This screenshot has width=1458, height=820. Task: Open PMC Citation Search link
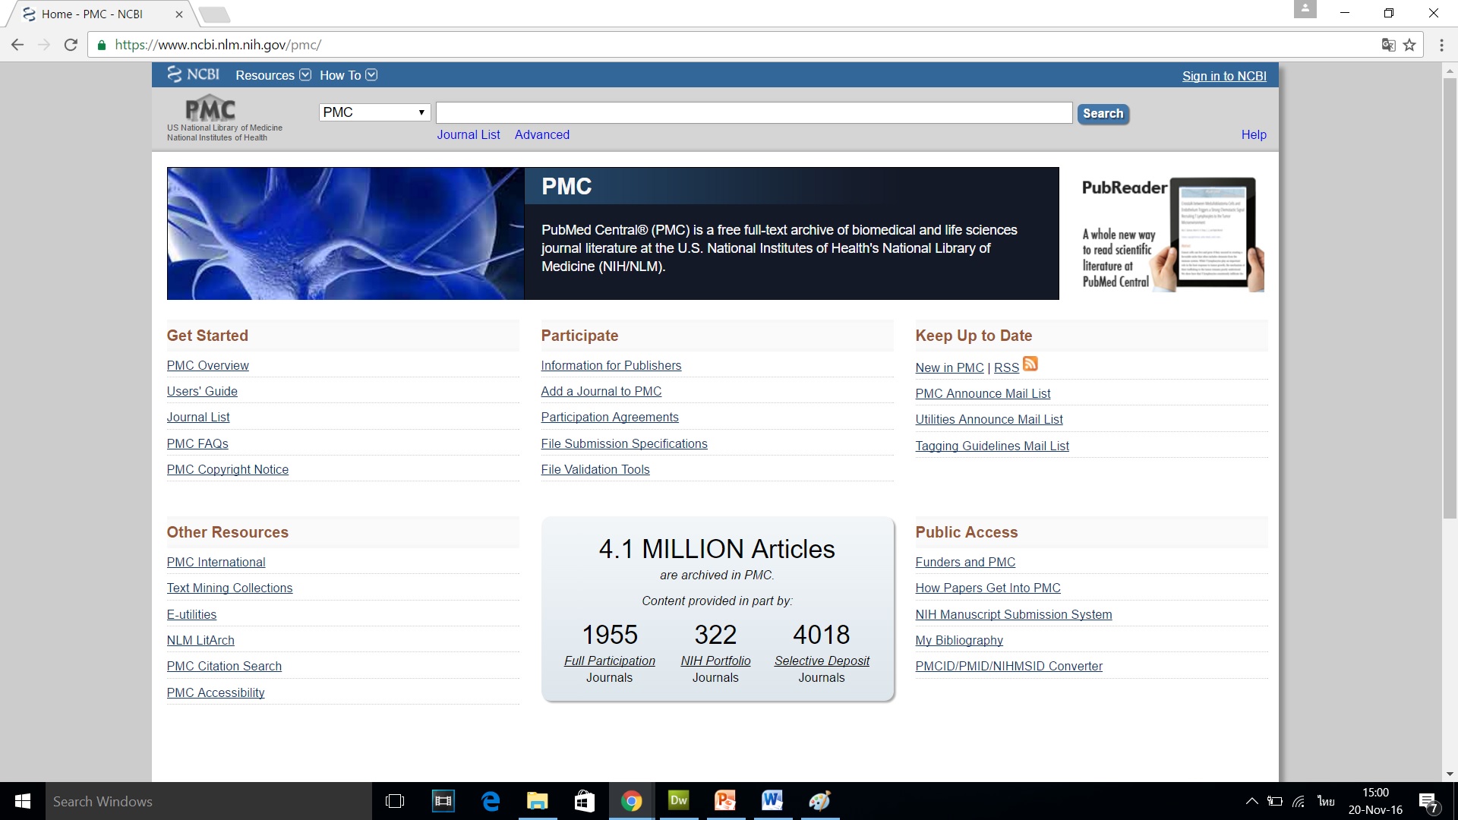tap(224, 666)
